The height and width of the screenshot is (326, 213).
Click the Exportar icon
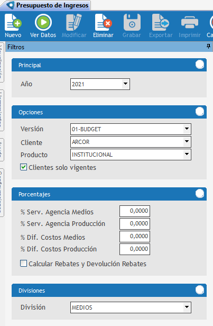161,22
